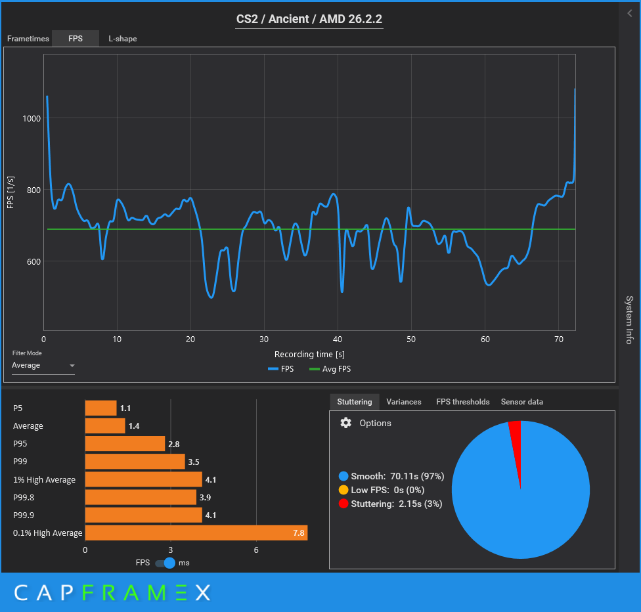Click the red Stuttering legend dot
Image resolution: width=641 pixels, height=612 pixels.
[x=343, y=504]
